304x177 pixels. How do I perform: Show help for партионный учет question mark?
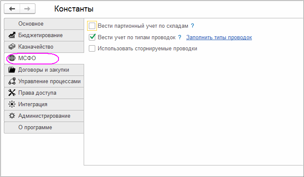coord(193,26)
